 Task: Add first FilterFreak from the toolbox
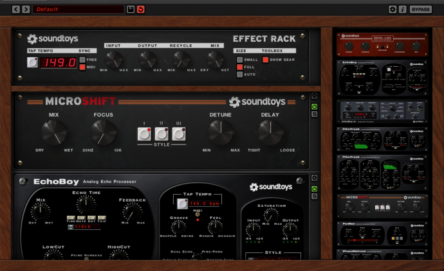tap(382, 139)
